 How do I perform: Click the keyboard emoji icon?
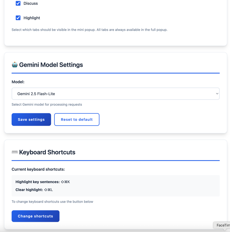pos(15,152)
